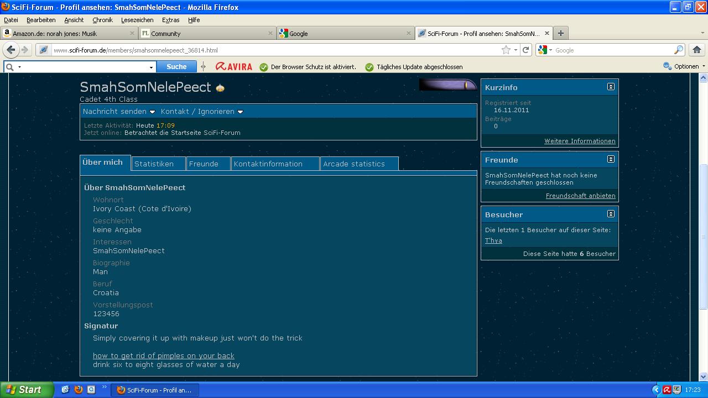708x398 pixels.
Task: Collapse the Besucher panel
Action: click(x=611, y=214)
